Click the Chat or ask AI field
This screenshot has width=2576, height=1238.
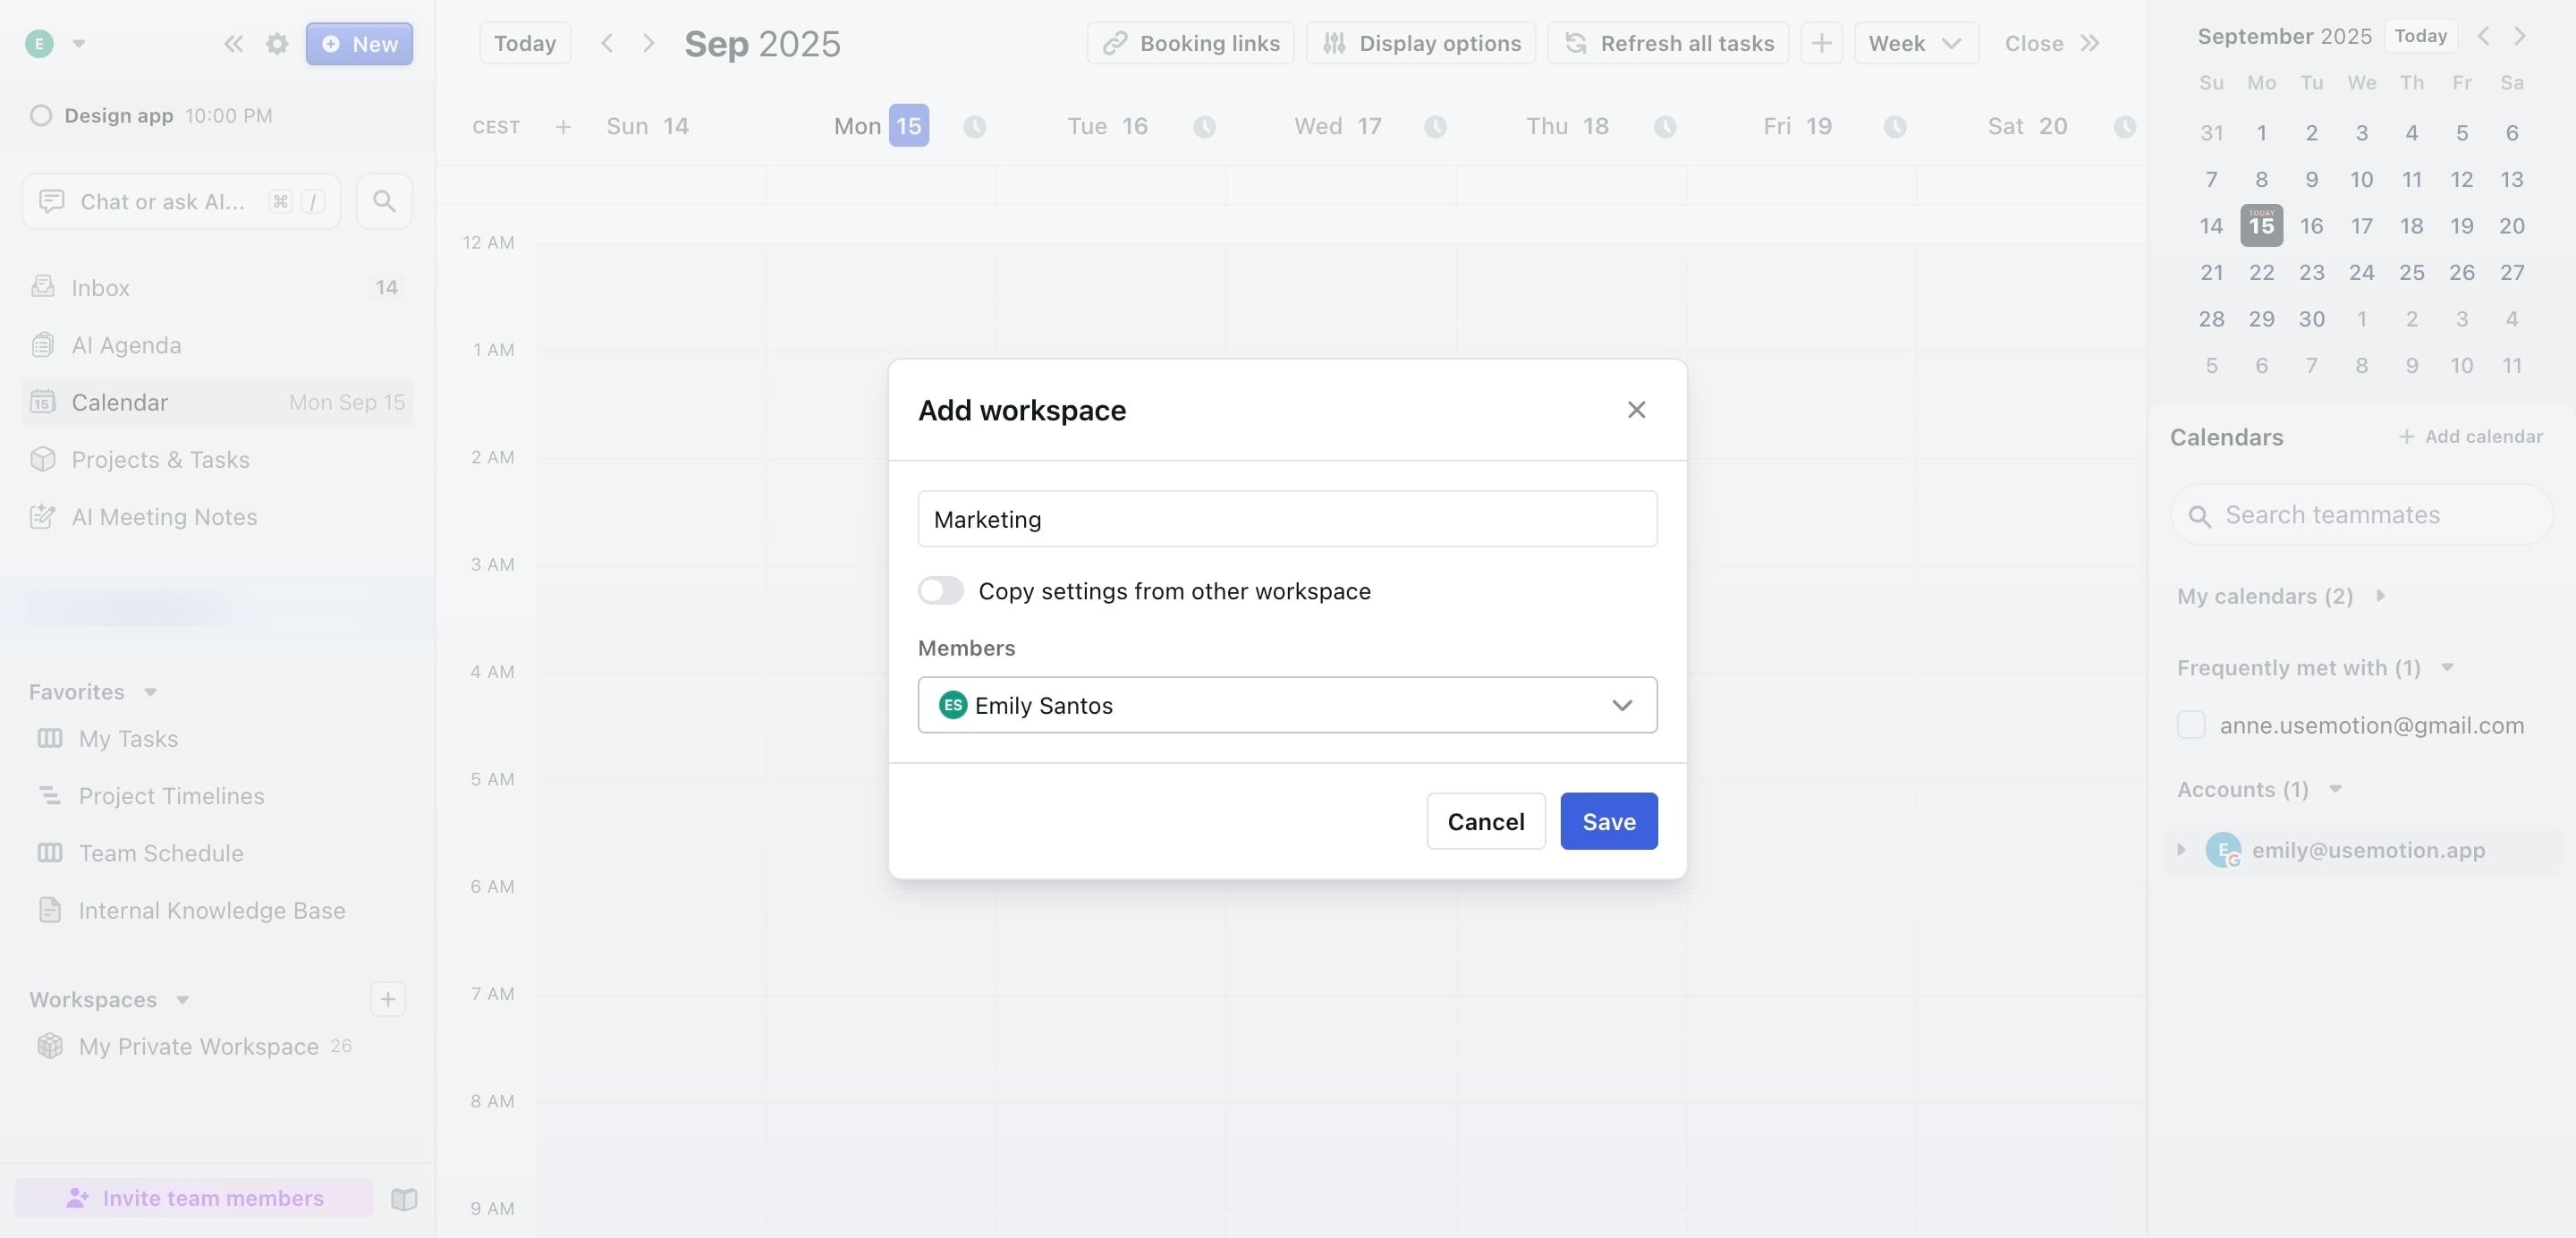181,201
